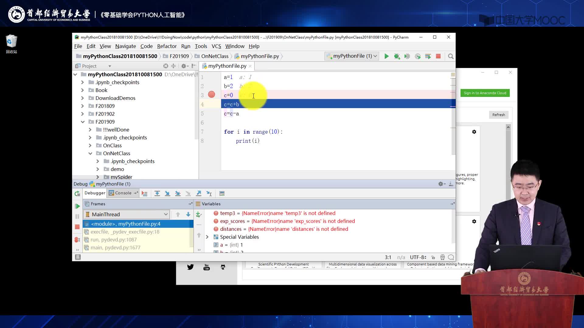The width and height of the screenshot is (584, 328).
Task: Collapse all in Project panel icon
Action: click(x=173, y=66)
